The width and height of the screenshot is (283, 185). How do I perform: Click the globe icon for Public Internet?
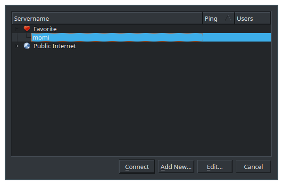(27, 46)
